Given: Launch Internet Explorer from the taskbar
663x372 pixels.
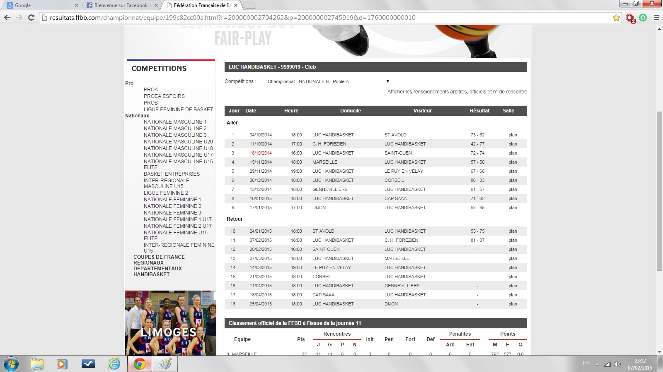Looking at the screenshot, I should click(x=114, y=364).
